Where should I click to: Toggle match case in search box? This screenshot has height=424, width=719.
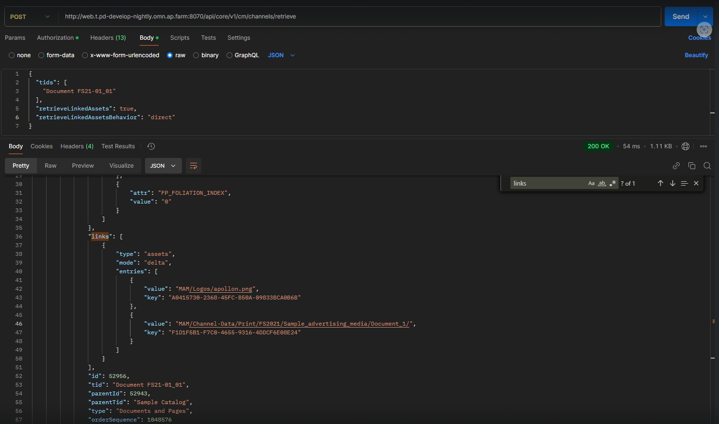tap(591, 183)
